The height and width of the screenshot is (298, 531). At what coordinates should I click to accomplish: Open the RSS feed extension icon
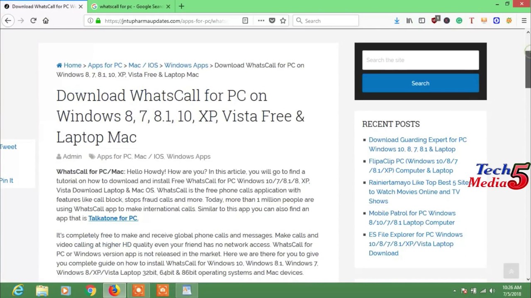click(484, 21)
